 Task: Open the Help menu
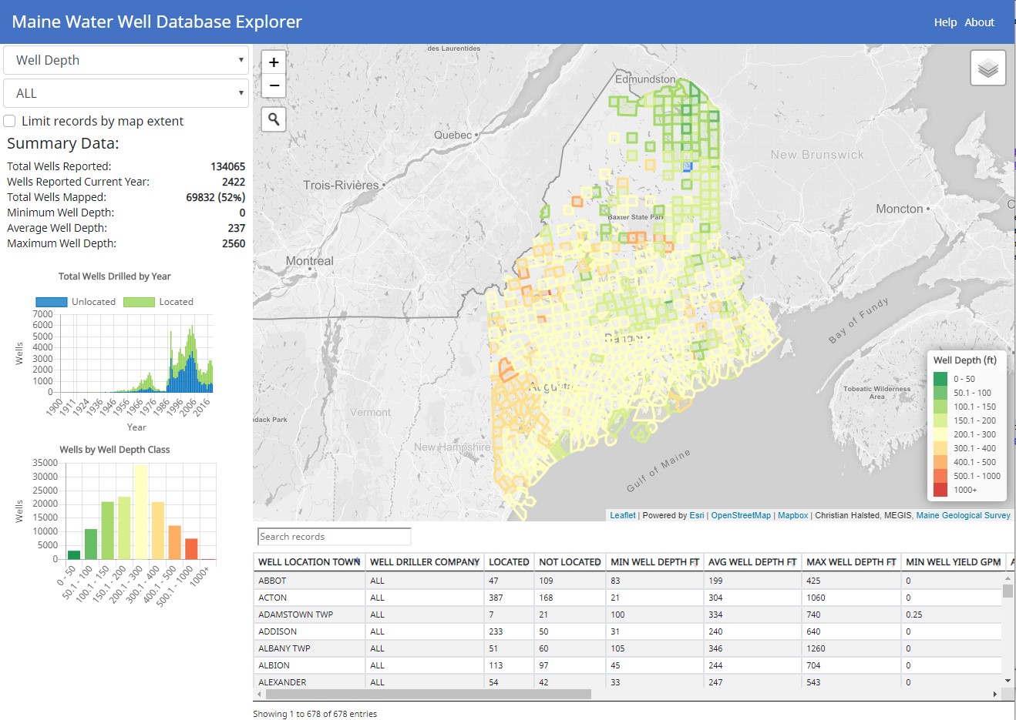945,22
